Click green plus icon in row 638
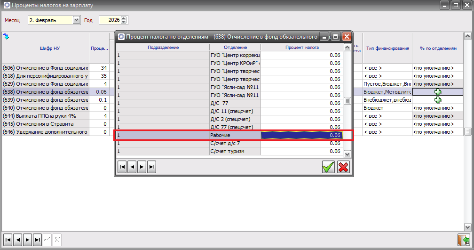 coord(438,92)
